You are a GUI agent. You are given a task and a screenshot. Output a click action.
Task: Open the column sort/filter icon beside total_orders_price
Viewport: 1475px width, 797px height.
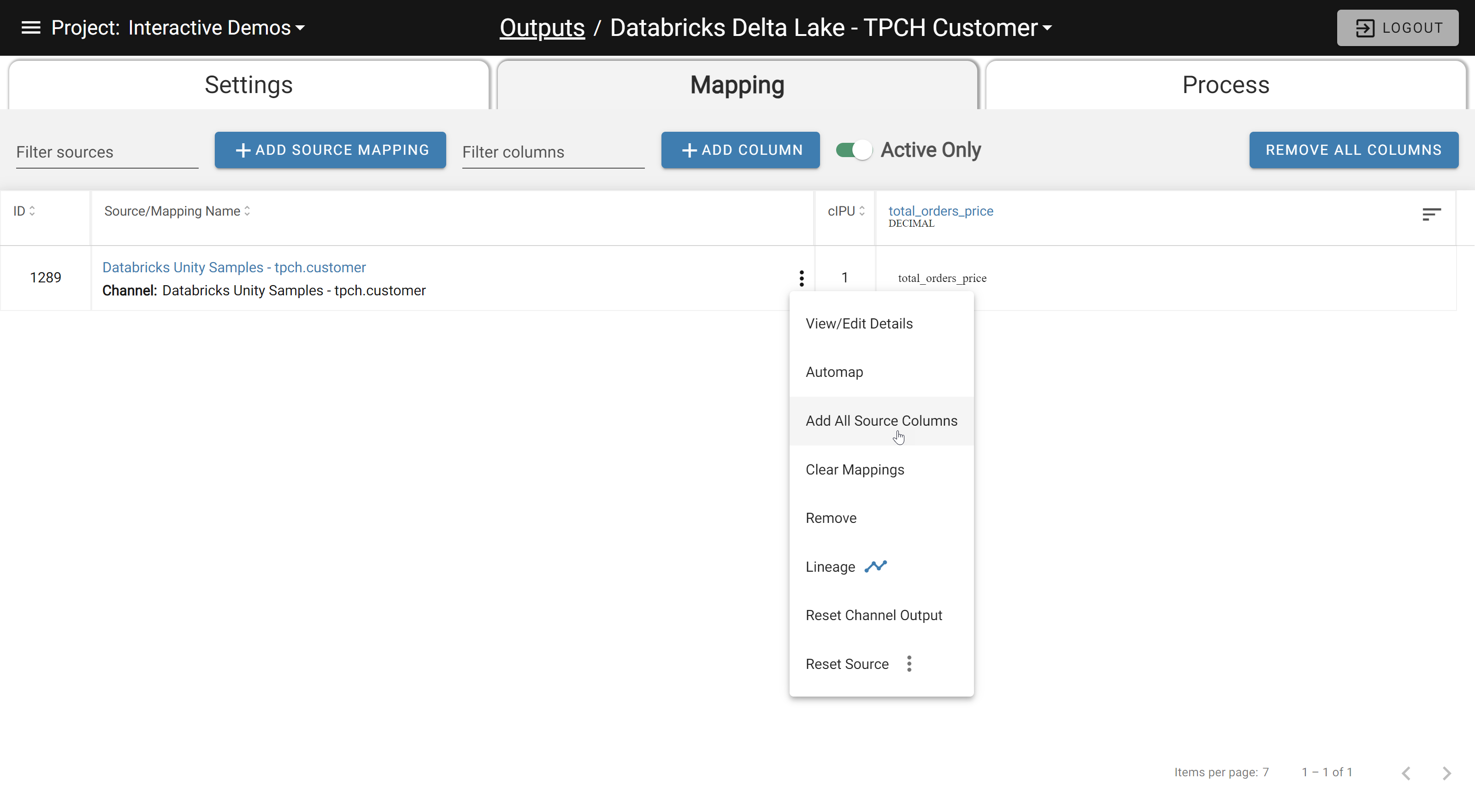[1432, 214]
